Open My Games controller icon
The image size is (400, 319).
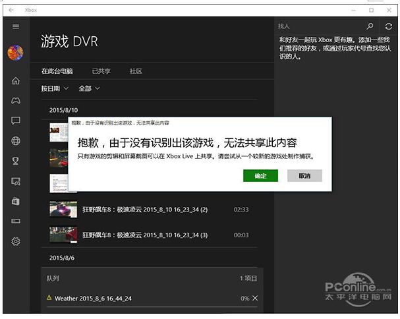16,101
